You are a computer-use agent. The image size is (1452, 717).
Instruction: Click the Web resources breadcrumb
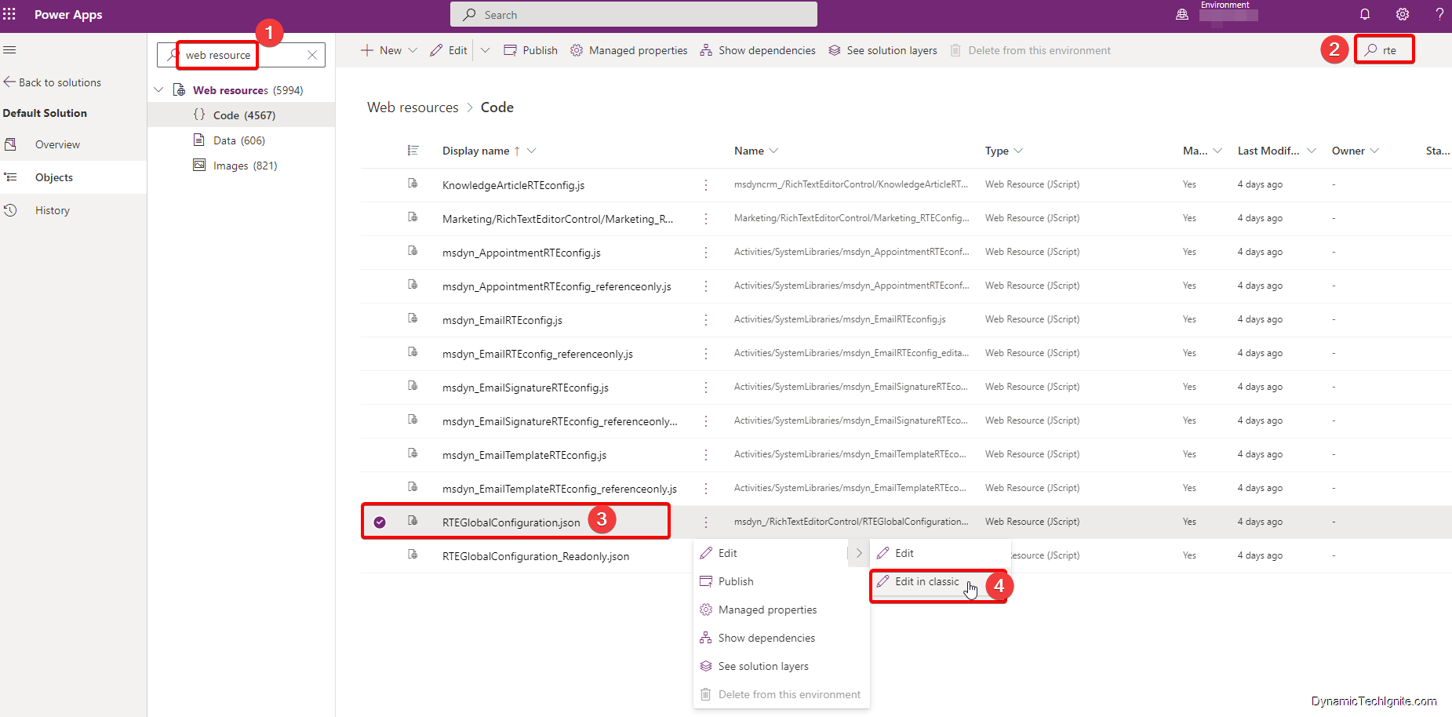(x=413, y=107)
